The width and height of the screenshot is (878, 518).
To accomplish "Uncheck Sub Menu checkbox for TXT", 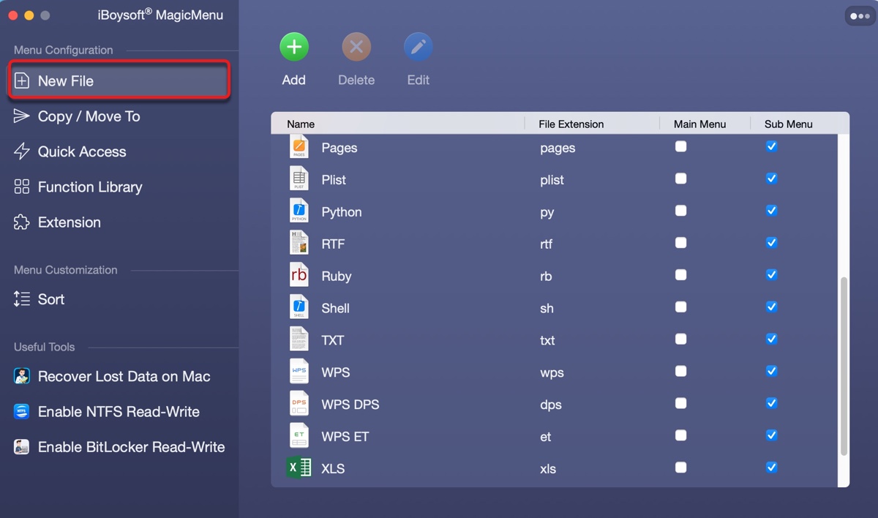I will 771,339.
